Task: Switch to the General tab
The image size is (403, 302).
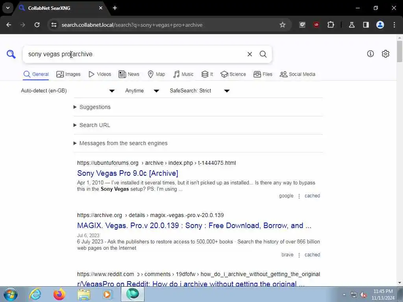Action: click(36, 74)
